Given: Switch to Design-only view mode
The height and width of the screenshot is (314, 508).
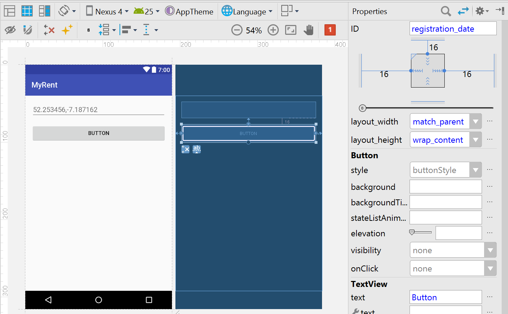Looking at the screenshot, I should coord(9,11).
